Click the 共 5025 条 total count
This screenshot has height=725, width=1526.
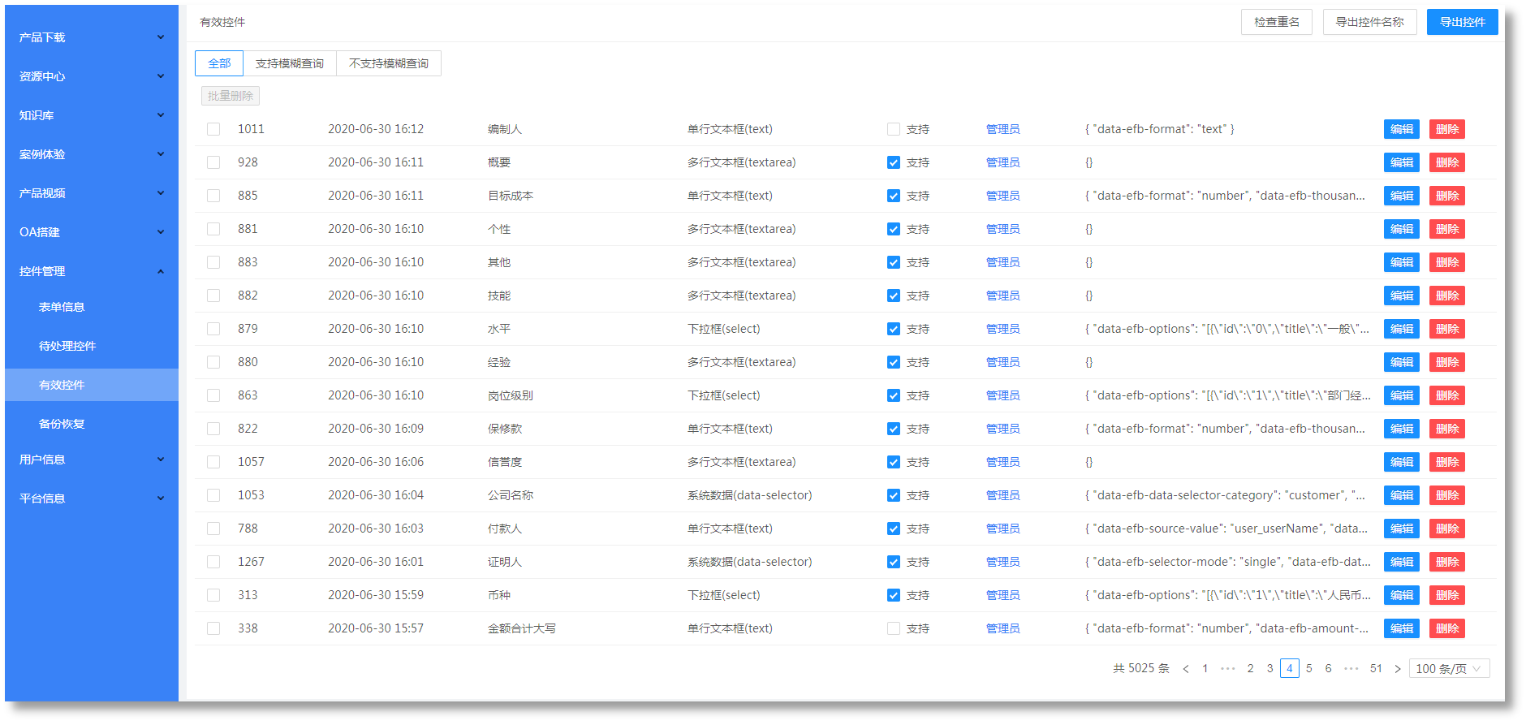tap(1141, 669)
